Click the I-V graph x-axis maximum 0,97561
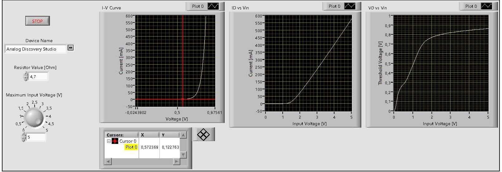502x172 pixels. click(x=214, y=112)
